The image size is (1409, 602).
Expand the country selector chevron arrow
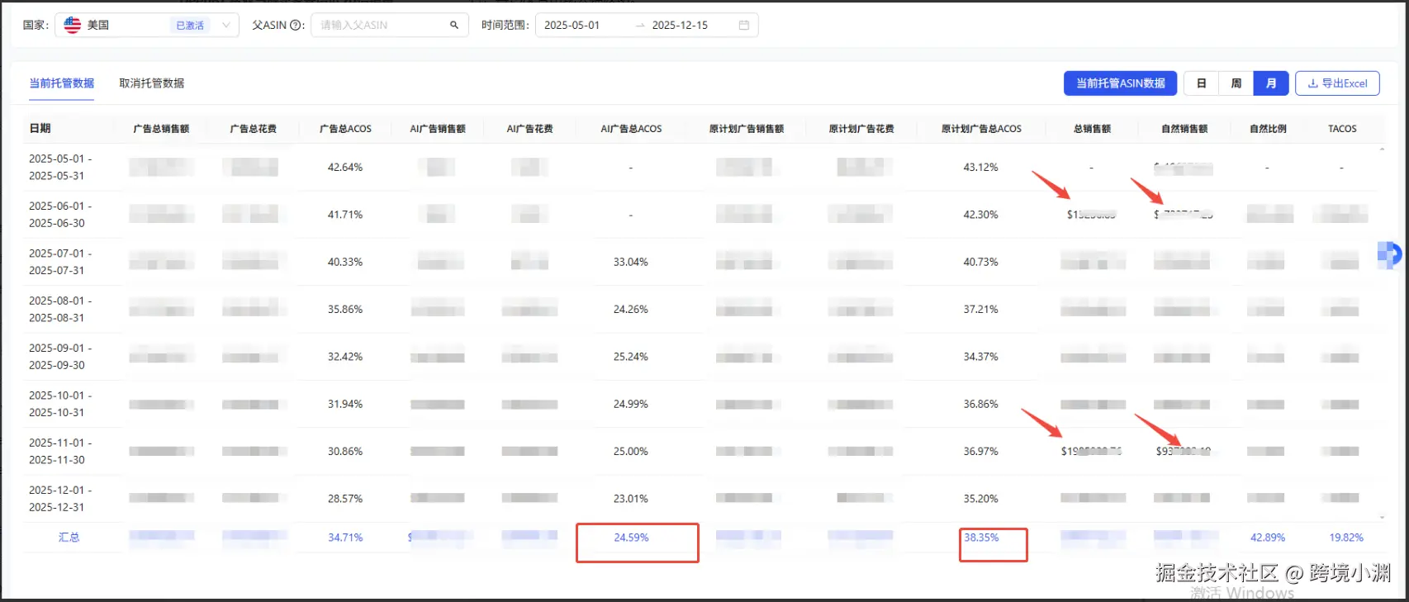pos(225,25)
